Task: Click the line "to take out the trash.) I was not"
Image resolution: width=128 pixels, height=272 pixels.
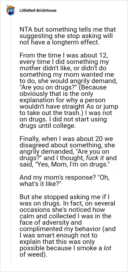Action: tap(66, 113)
